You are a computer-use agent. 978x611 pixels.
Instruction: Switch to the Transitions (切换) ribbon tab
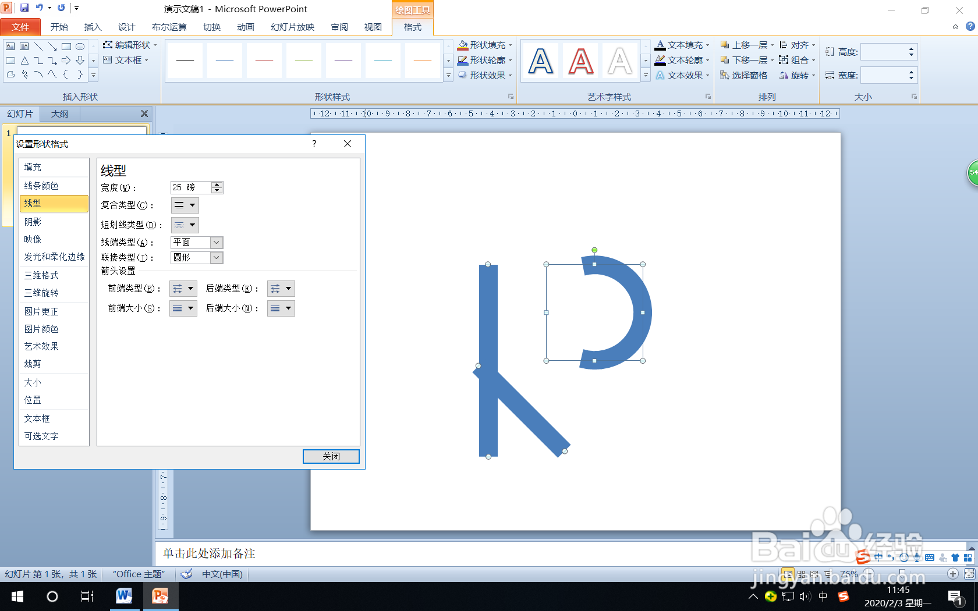[211, 27]
